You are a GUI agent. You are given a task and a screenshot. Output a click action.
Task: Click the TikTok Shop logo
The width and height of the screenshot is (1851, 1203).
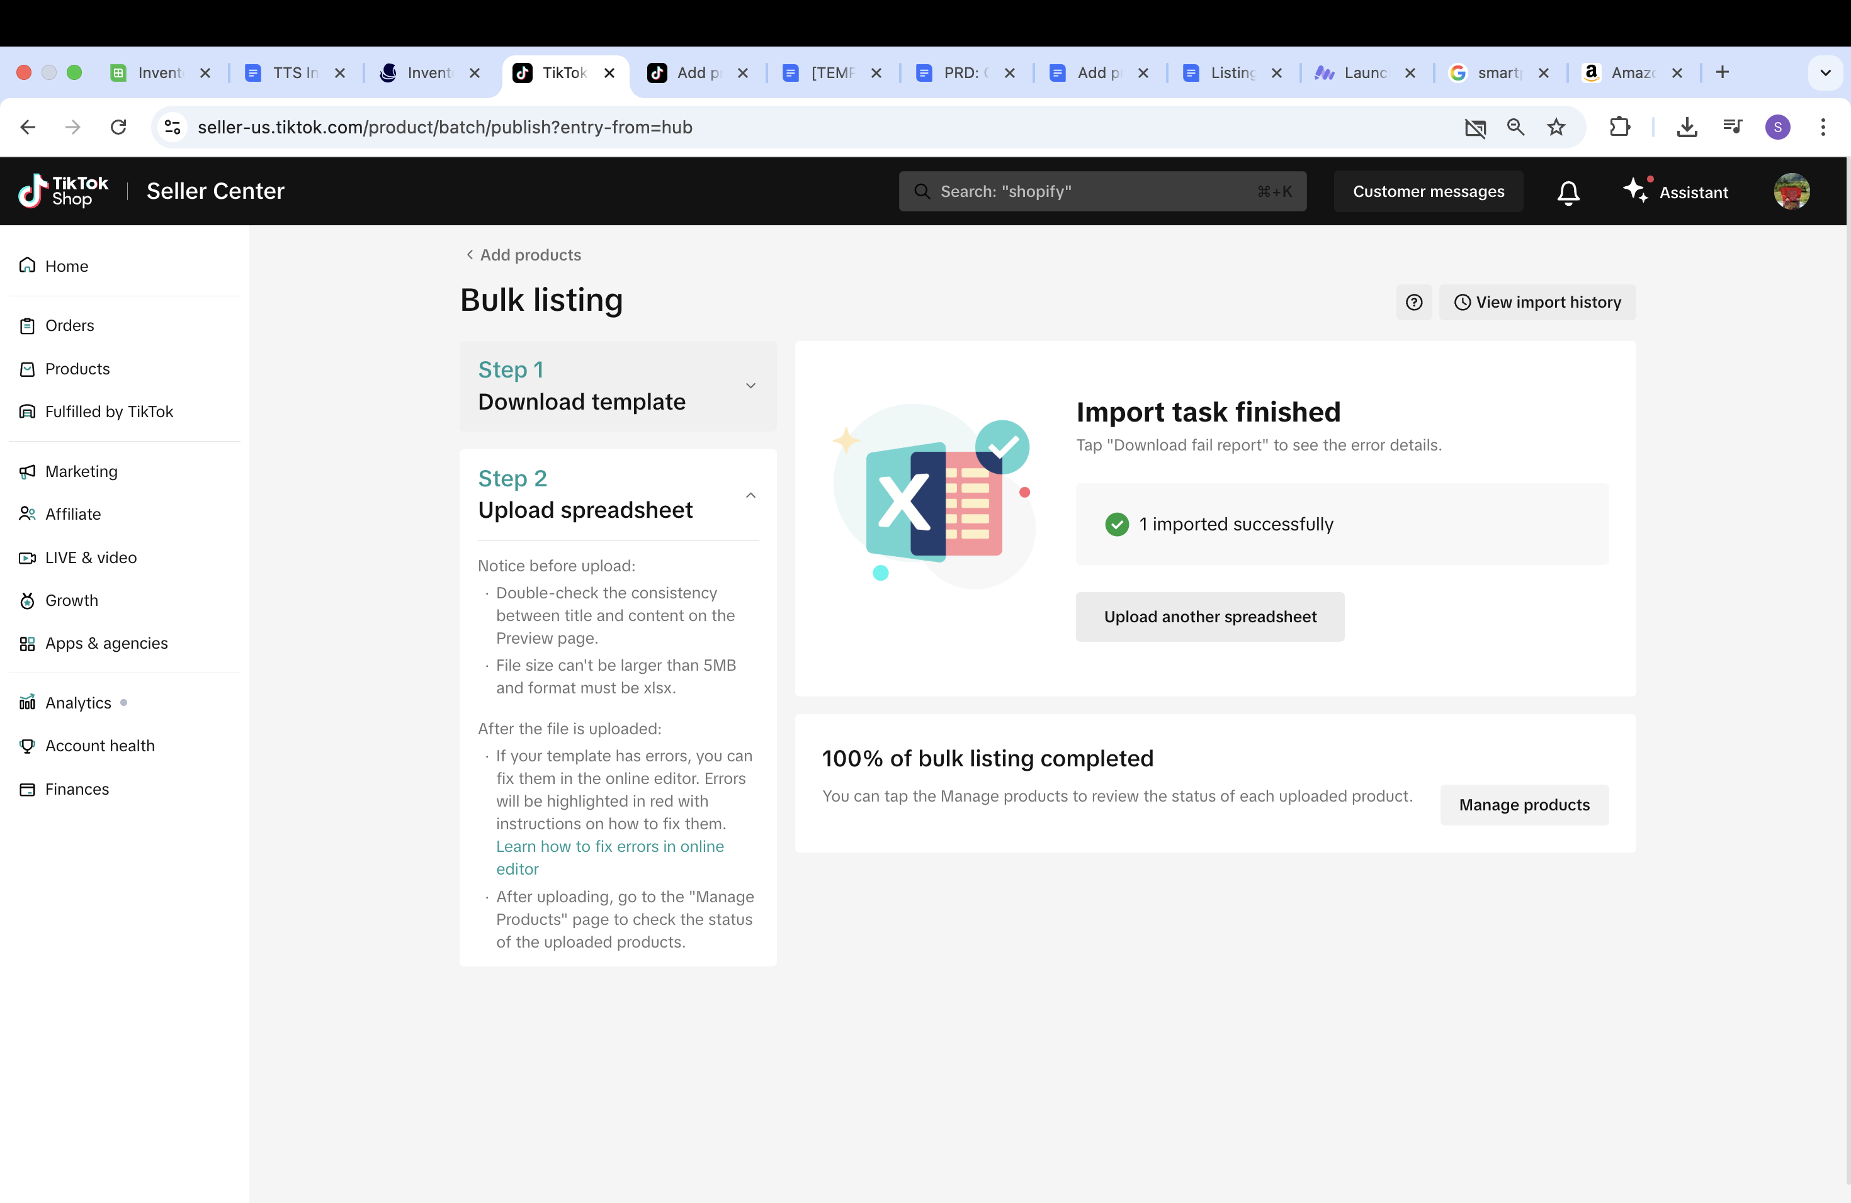tap(64, 191)
